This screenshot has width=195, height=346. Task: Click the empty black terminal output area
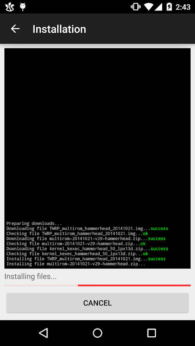pos(97,132)
